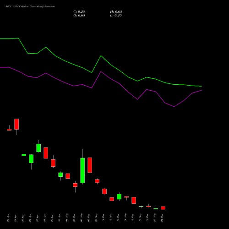Select the red candle above 29 Apr

click(x=53, y=163)
